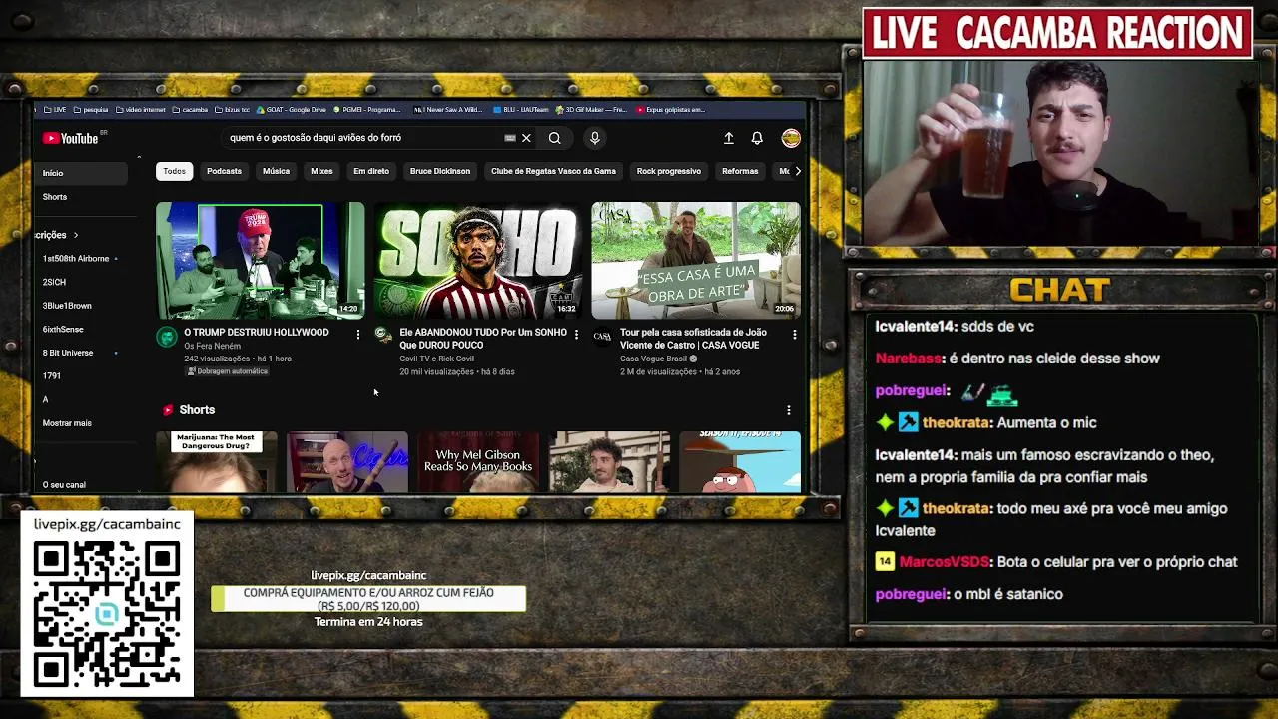Open the Peter Griffin cartoon short
Screen dimensions: 1278x719
740,462
